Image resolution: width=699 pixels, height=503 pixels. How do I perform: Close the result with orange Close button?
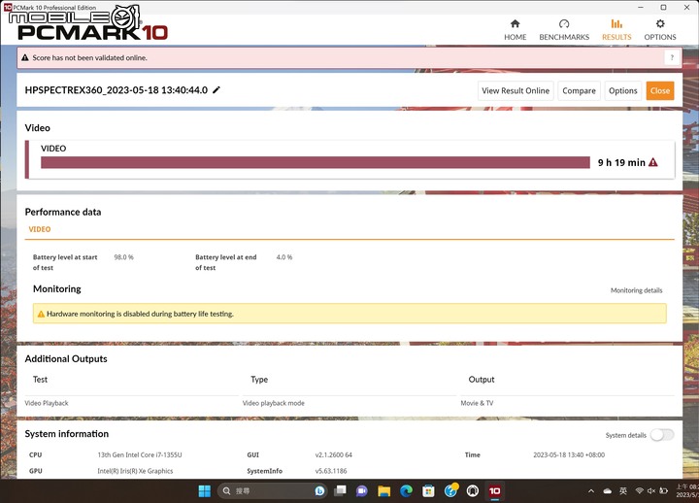click(660, 90)
